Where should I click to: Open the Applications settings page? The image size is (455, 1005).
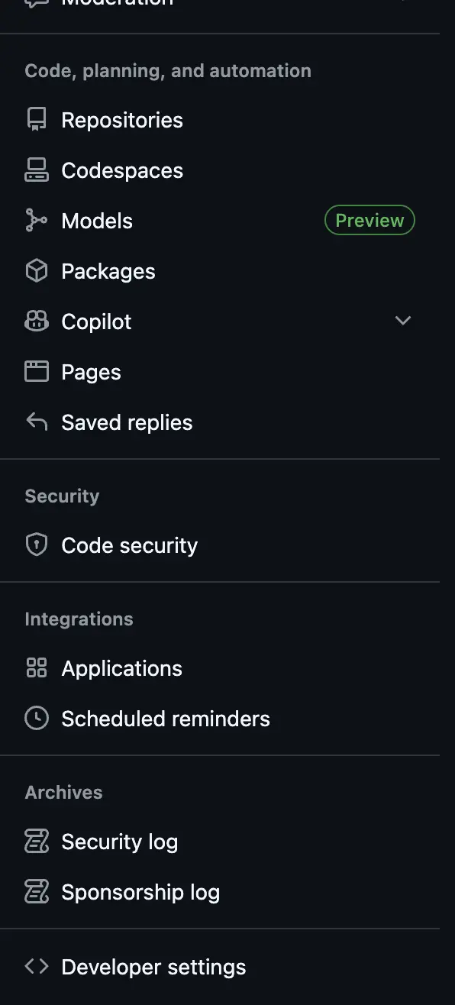[x=121, y=667]
